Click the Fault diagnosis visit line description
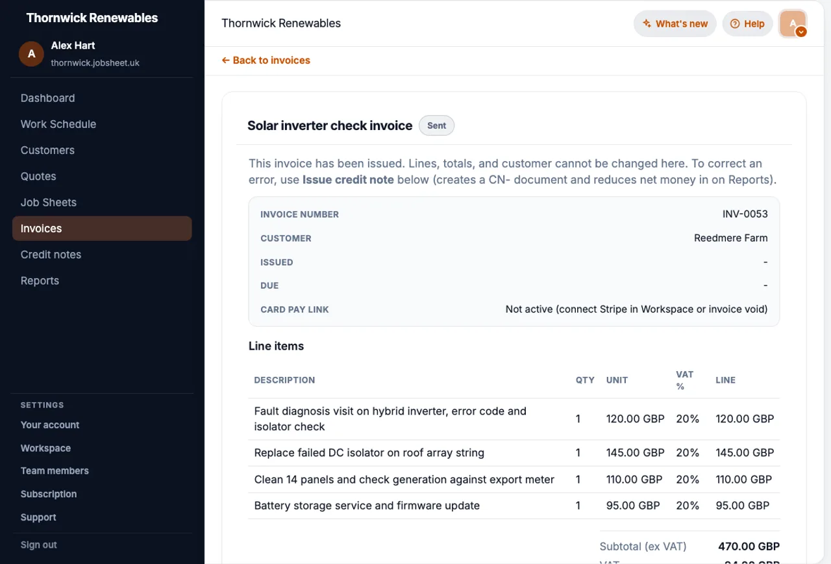This screenshot has height=564, width=831. click(x=390, y=419)
